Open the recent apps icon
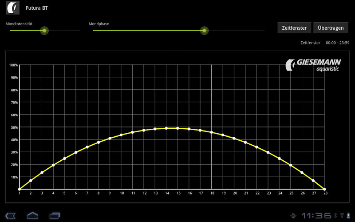 pos(55,216)
